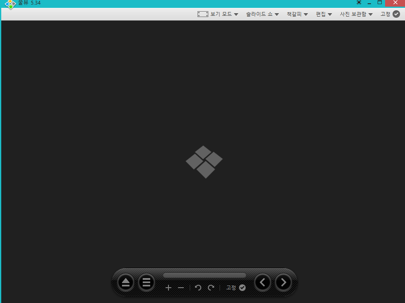405x303 pixels.
Task: Open the 슬라이드 쇼 dropdown
Action: [262, 14]
